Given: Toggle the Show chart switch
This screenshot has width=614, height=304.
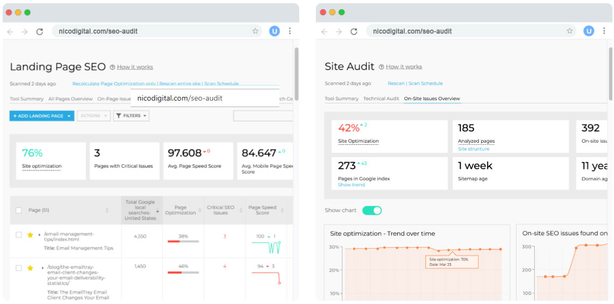Looking at the screenshot, I should (372, 210).
